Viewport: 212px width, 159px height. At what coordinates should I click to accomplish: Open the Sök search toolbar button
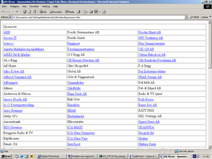point(43,12)
